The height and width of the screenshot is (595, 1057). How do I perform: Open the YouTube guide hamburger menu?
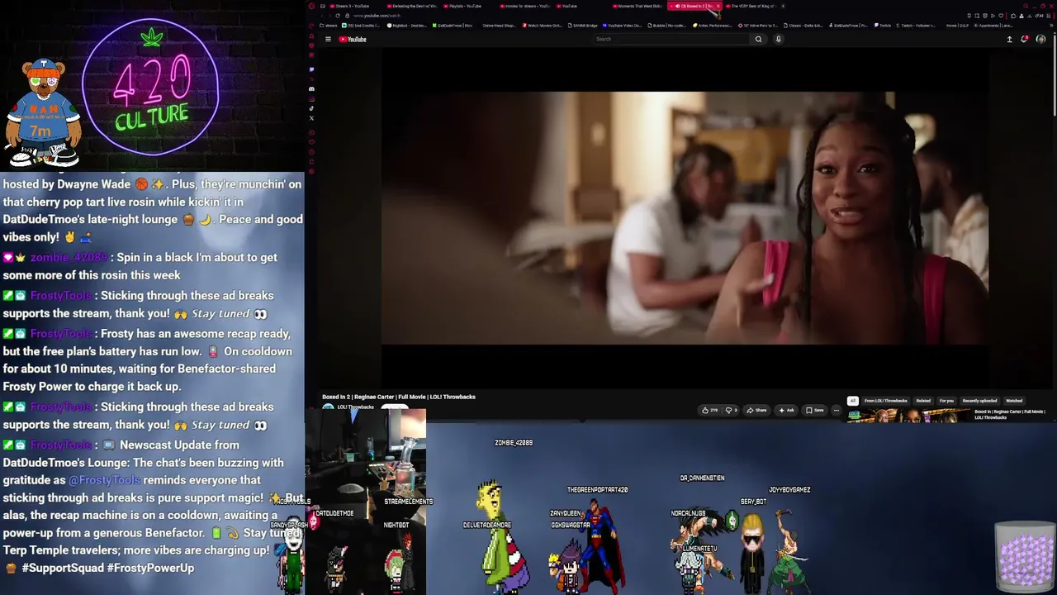[328, 39]
